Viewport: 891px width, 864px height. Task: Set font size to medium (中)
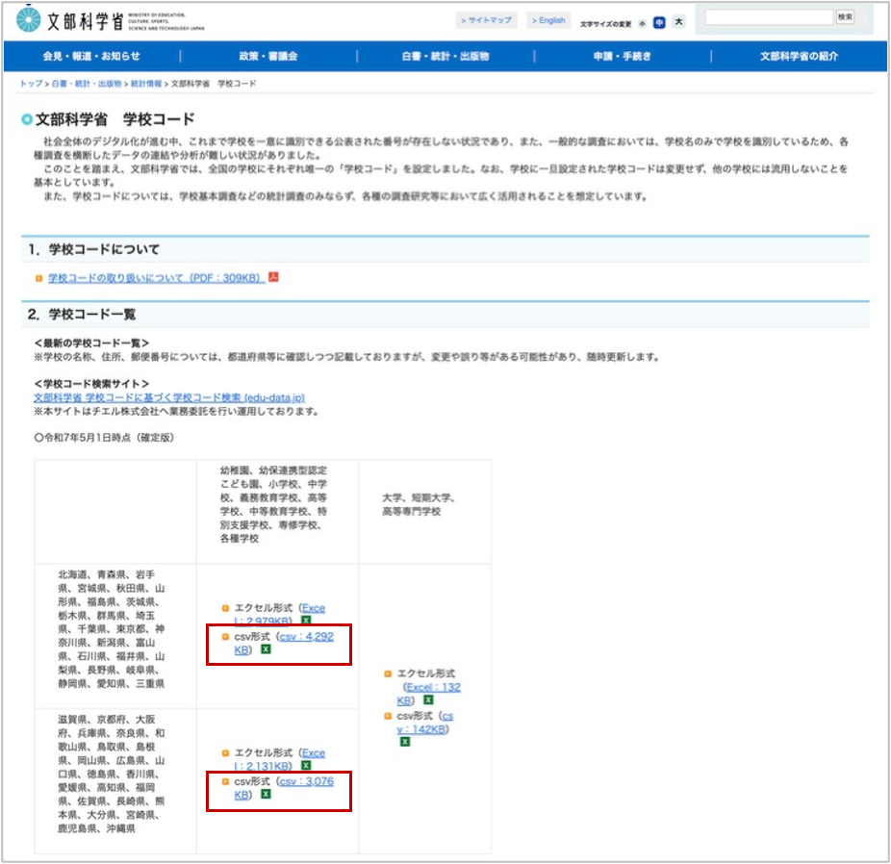(x=658, y=22)
